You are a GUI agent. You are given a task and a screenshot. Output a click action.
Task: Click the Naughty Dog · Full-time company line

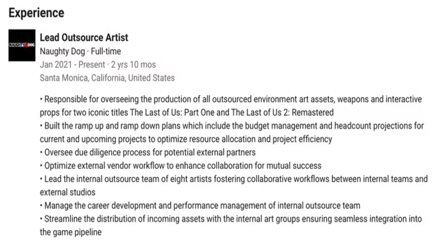coord(80,51)
